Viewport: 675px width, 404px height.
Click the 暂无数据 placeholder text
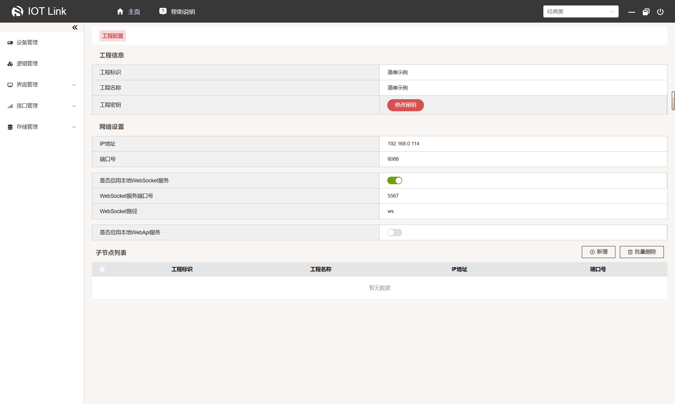click(380, 288)
